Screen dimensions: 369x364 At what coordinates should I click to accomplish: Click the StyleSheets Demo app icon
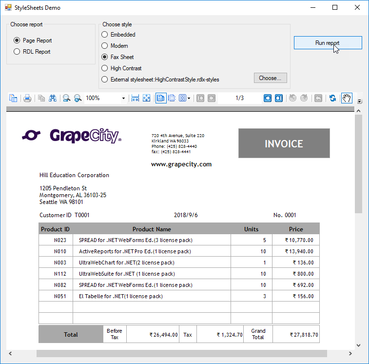point(8,7)
